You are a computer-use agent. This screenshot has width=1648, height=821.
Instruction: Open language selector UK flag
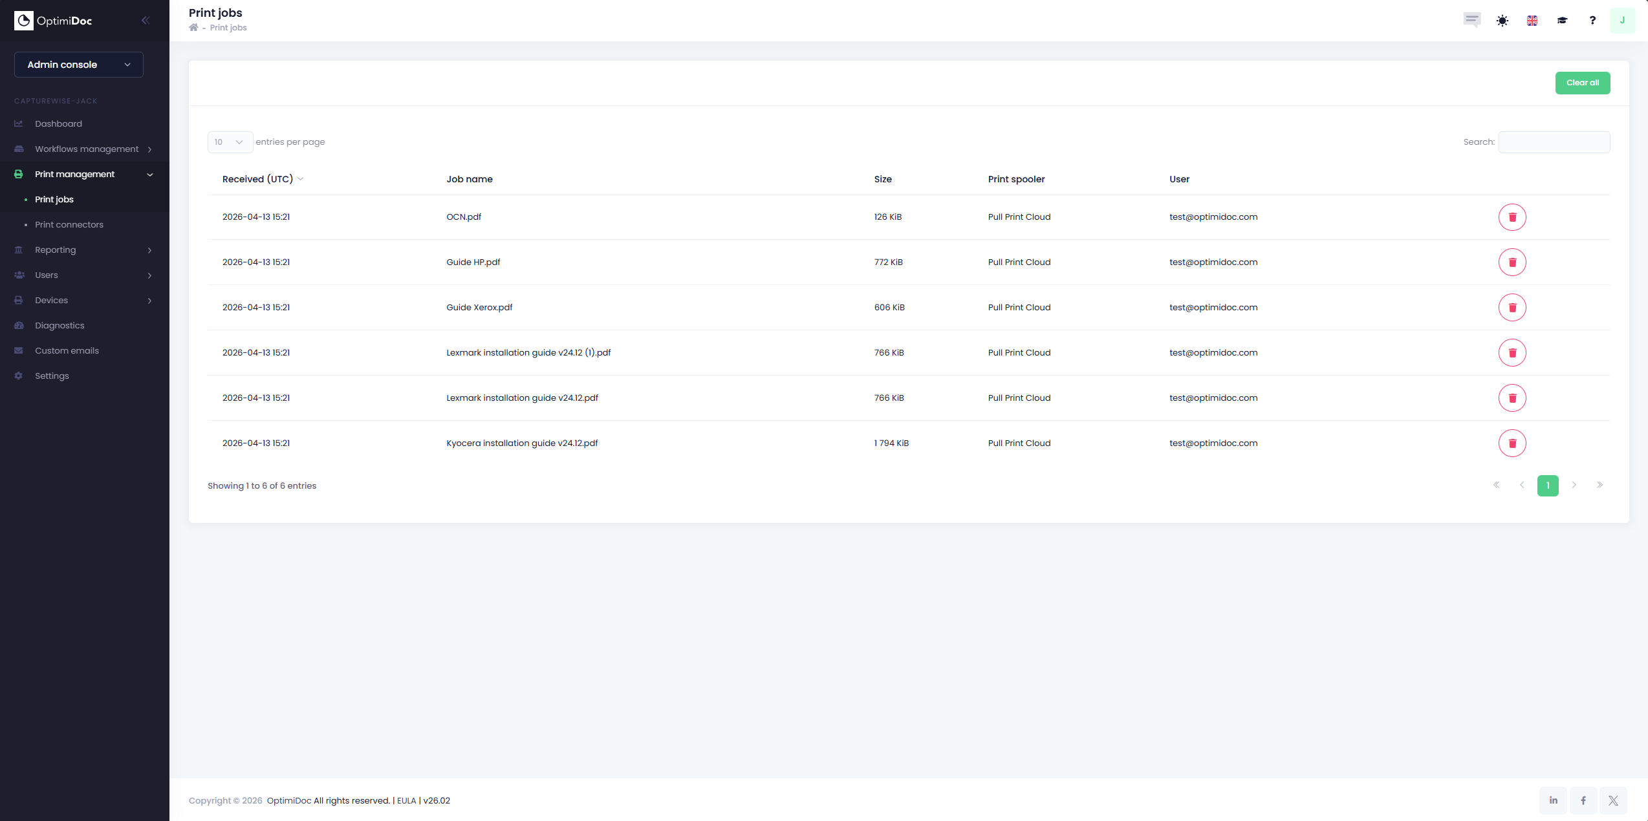[x=1532, y=21]
